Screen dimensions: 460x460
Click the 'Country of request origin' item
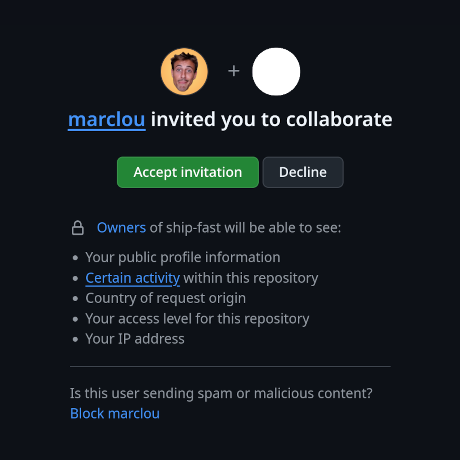coord(166,298)
